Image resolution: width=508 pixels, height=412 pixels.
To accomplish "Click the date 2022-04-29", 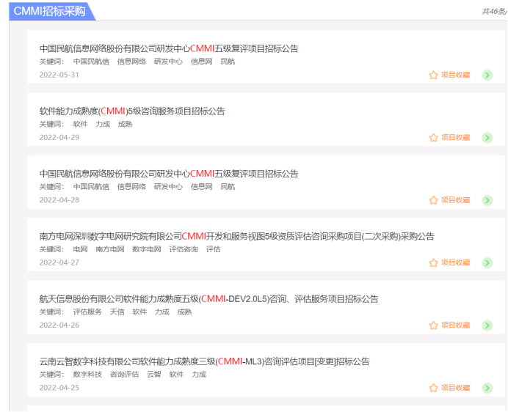I will (59, 137).
